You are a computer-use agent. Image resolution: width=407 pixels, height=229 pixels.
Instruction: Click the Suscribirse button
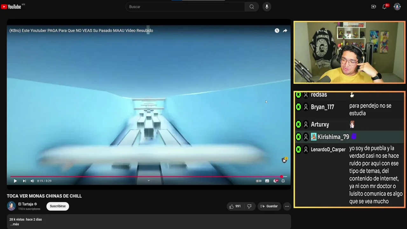[x=58, y=206]
